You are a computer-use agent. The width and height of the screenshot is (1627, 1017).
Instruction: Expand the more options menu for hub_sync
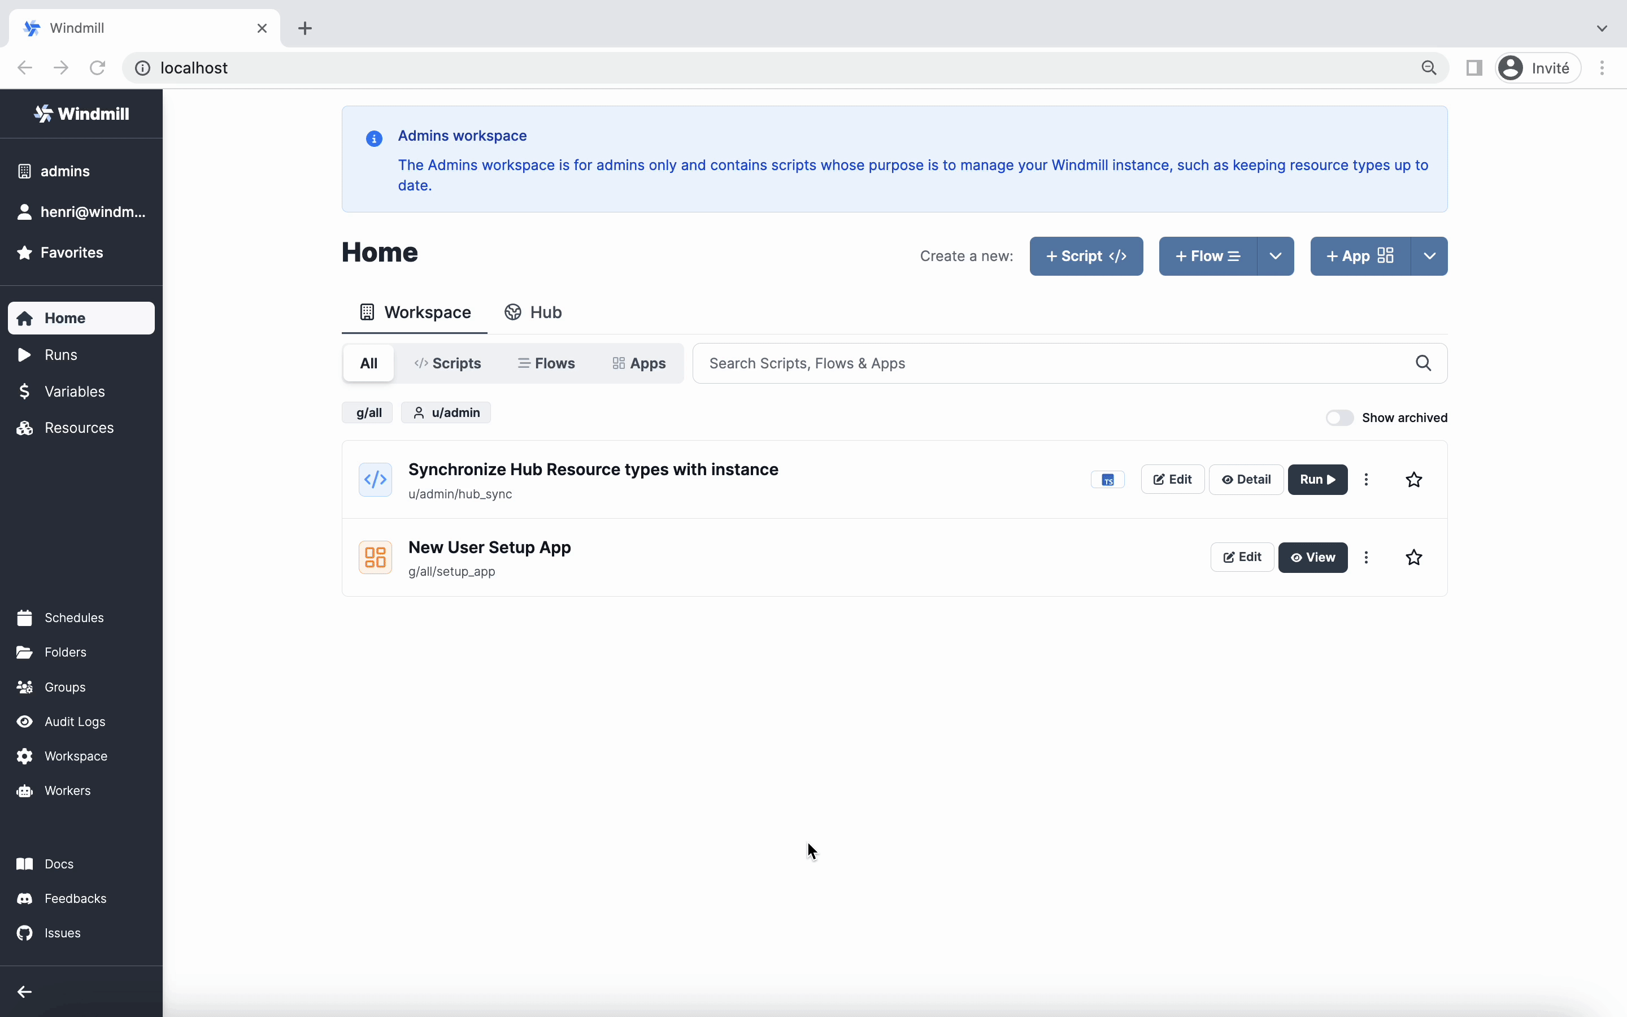(1366, 478)
